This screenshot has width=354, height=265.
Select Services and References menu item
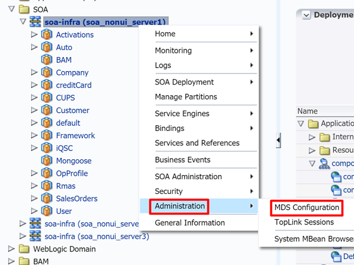(x=199, y=143)
